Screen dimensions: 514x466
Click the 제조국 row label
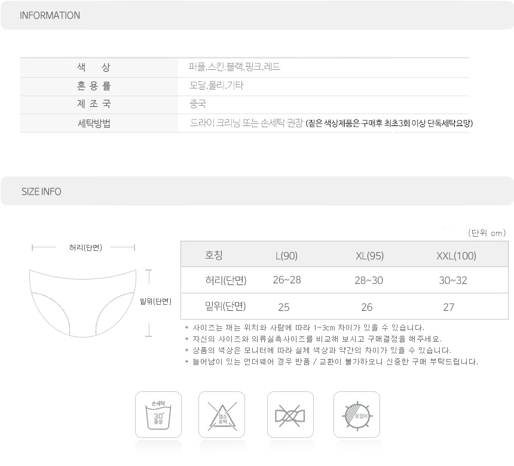(94, 104)
